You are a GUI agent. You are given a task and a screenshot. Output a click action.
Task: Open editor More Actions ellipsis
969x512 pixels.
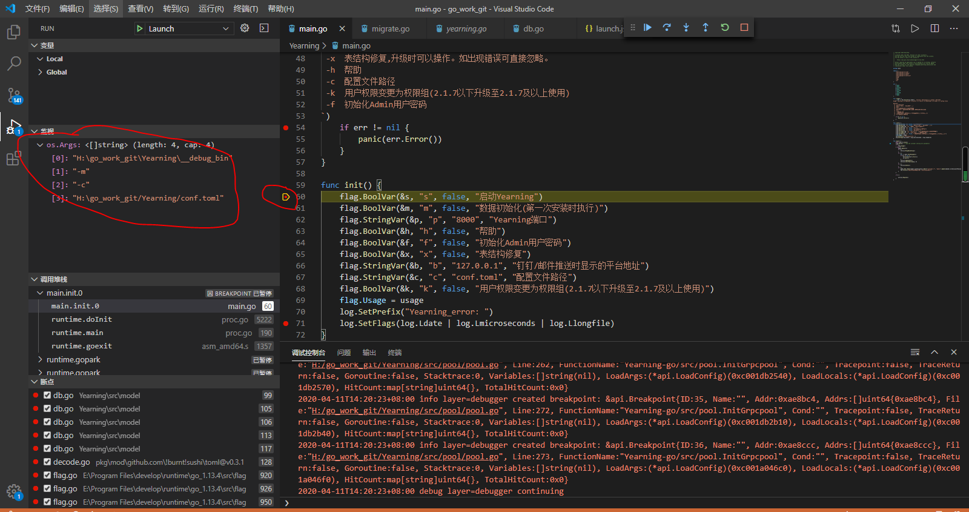coord(954,28)
